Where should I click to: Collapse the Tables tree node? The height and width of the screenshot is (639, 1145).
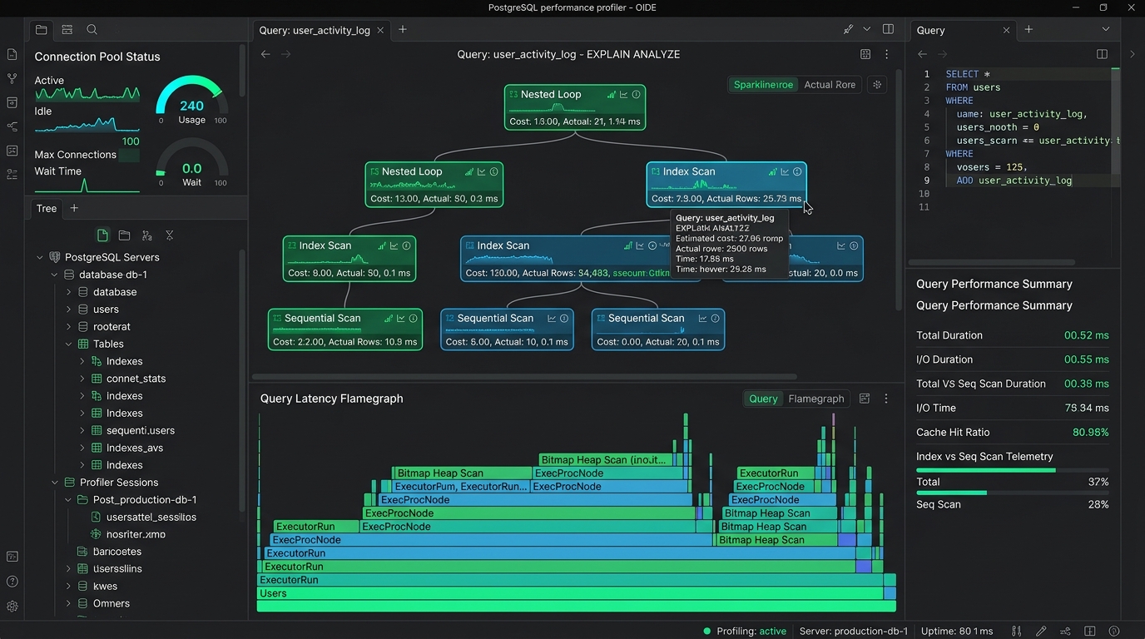(x=69, y=344)
